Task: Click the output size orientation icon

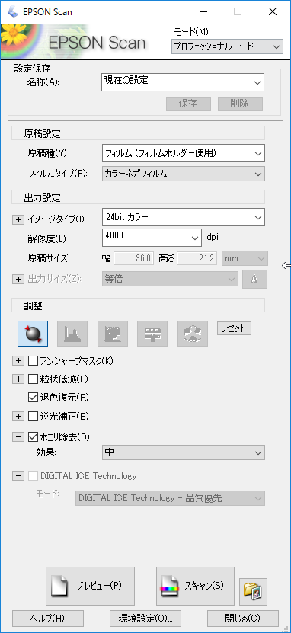Action: pyautogui.click(x=254, y=279)
